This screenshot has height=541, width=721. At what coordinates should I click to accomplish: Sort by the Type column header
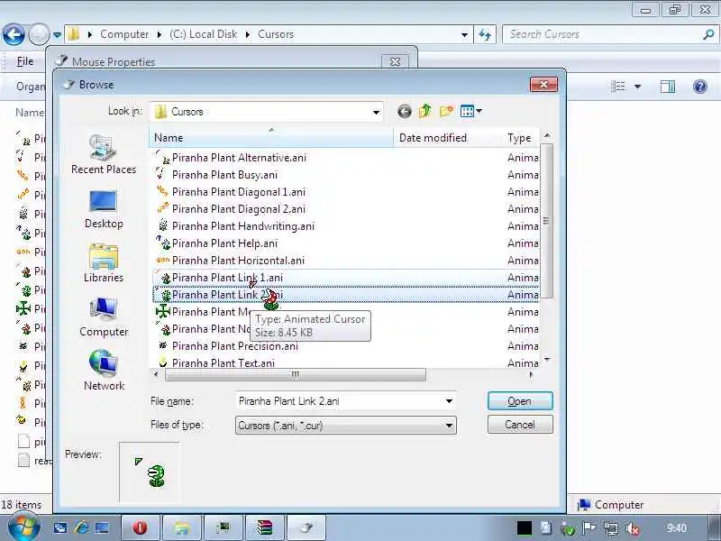[x=522, y=138]
